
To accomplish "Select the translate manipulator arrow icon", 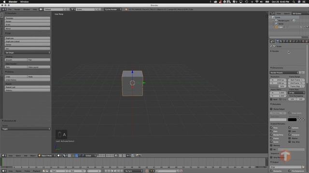I will pyautogui.click(x=76, y=156).
